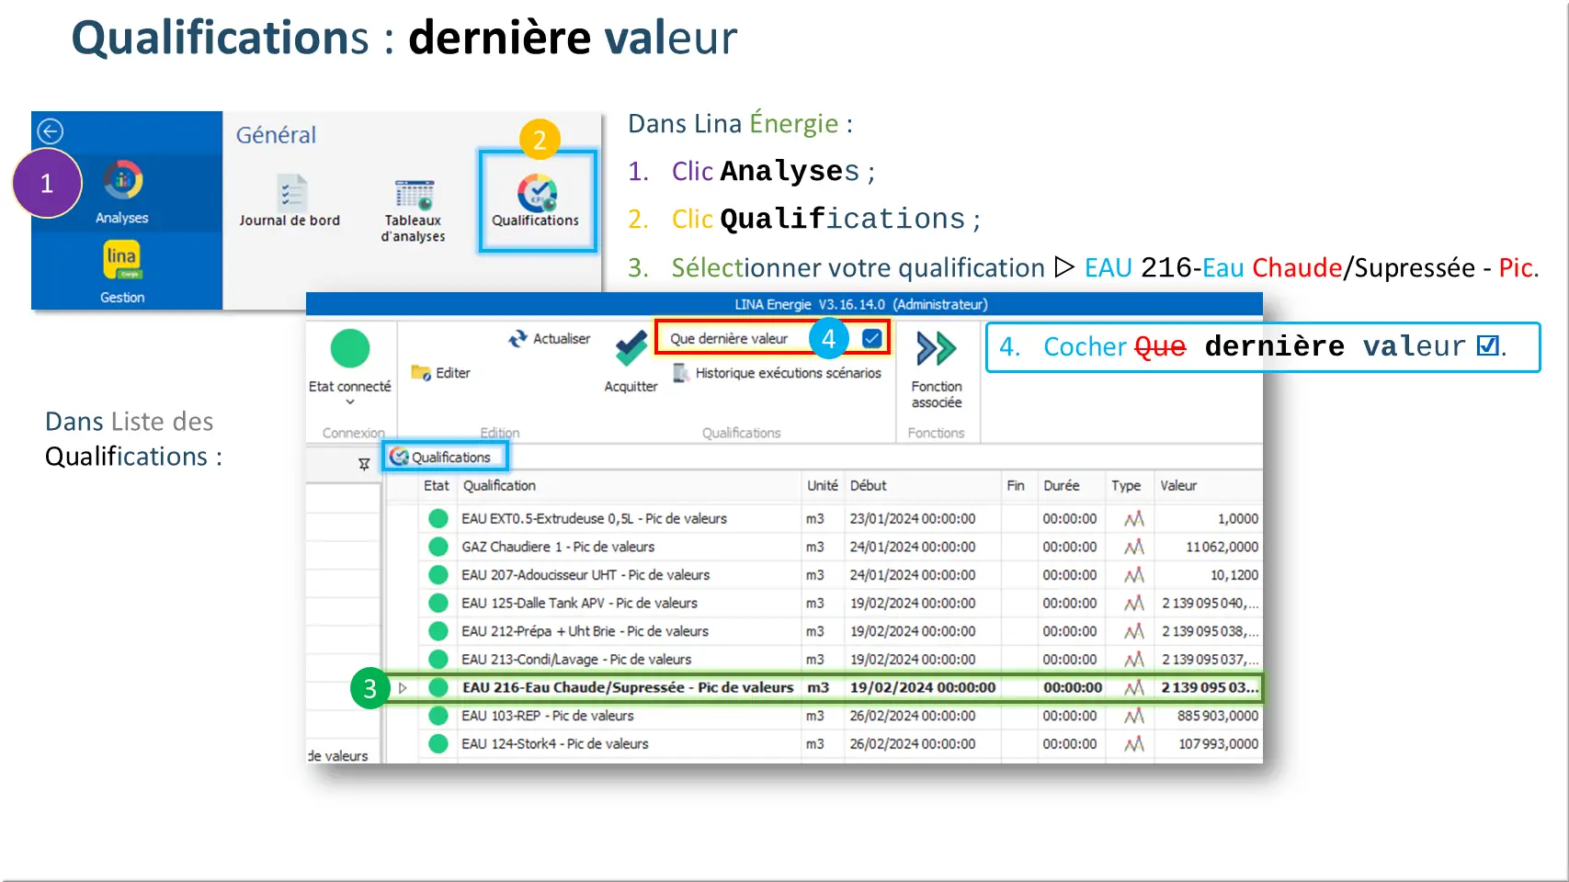
Task: Click green status dot of EAU 124-Stork4
Action: pos(438,743)
